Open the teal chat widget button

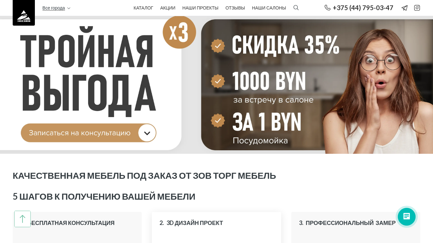point(407,217)
